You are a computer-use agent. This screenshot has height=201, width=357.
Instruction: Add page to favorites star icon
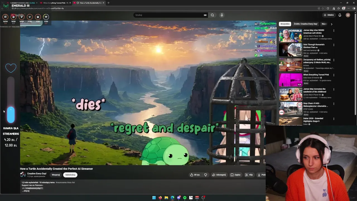pos(323,8)
